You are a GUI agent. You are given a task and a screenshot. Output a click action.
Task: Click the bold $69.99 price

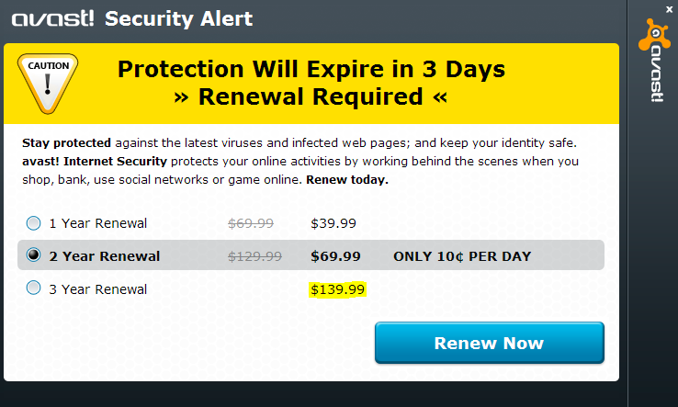coord(335,256)
